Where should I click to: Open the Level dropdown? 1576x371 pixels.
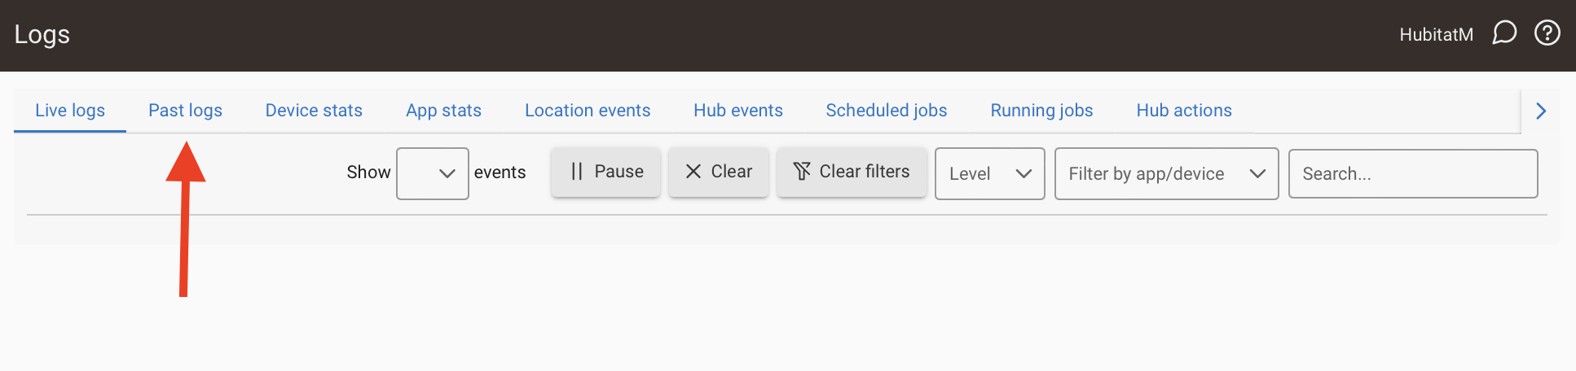[989, 173]
